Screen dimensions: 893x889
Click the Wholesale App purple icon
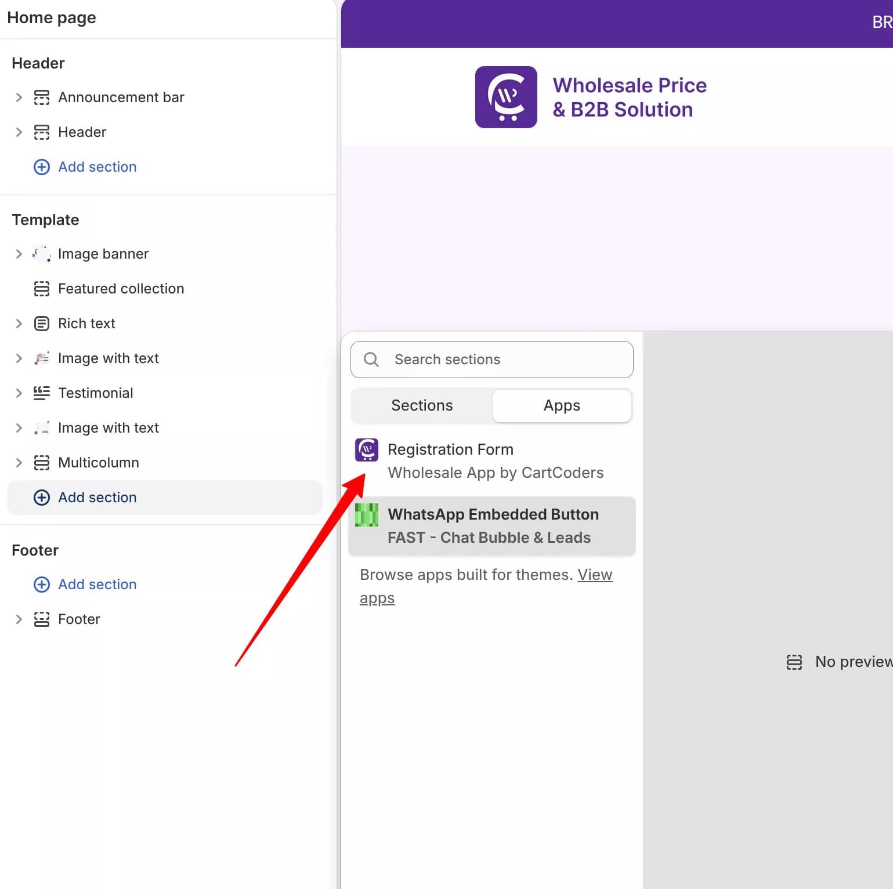coord(367,450)
